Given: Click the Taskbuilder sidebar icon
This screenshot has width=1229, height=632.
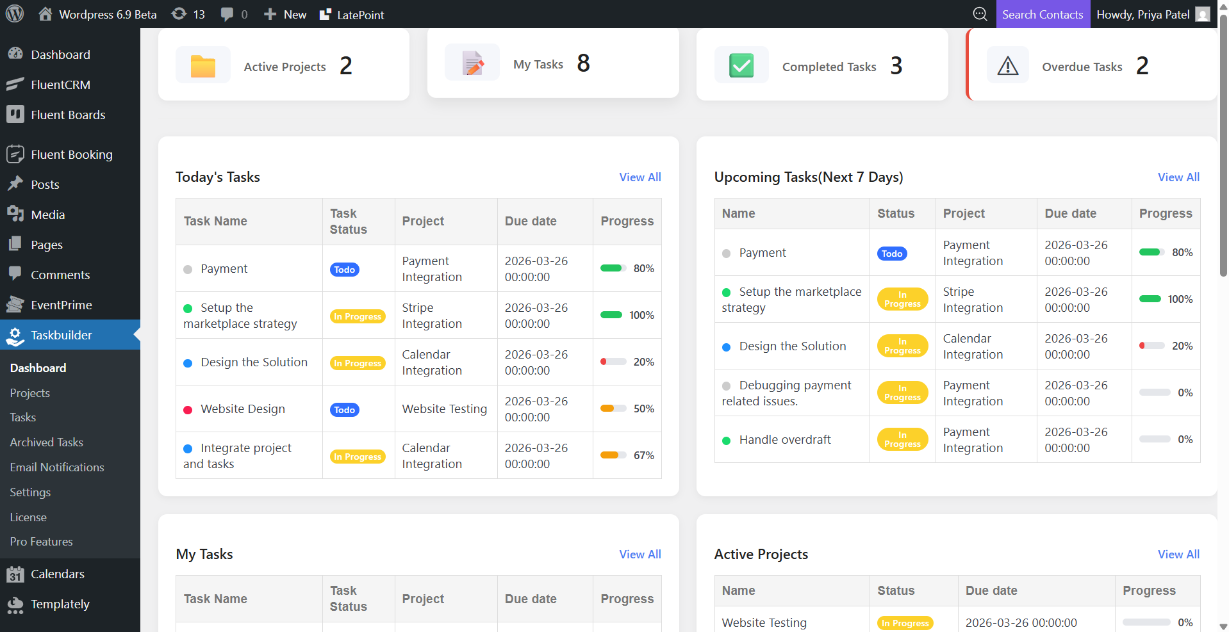Looking at the screenshot, I should (15, 335).
